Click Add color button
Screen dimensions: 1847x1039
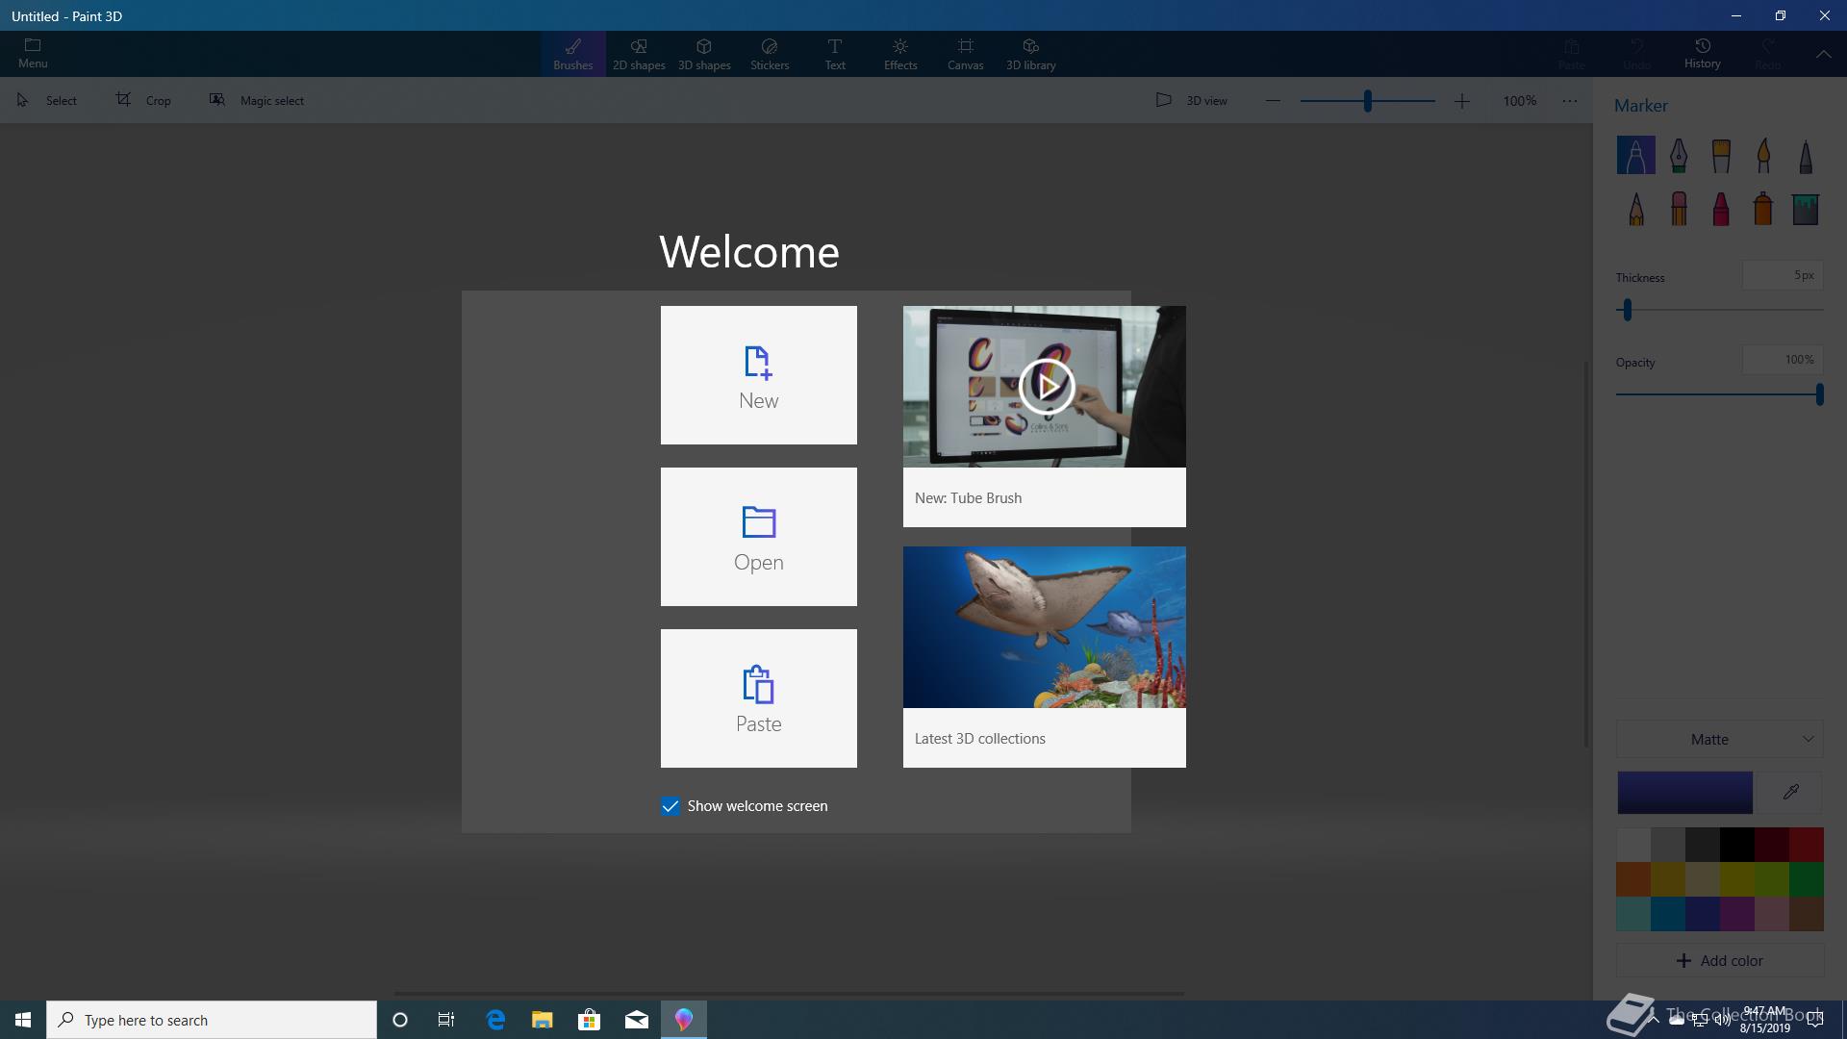[1719, 960]
